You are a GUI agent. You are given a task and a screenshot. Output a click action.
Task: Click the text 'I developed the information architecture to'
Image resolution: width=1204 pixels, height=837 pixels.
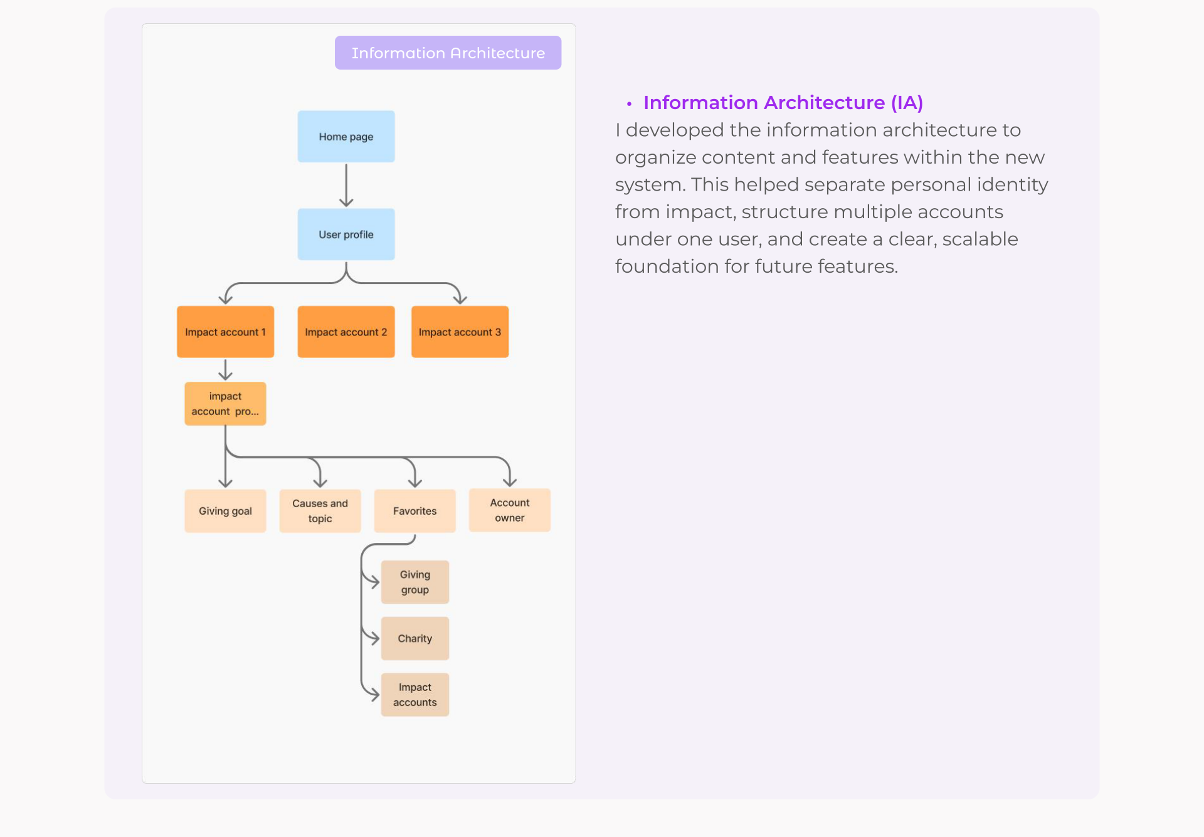[818, 130]
